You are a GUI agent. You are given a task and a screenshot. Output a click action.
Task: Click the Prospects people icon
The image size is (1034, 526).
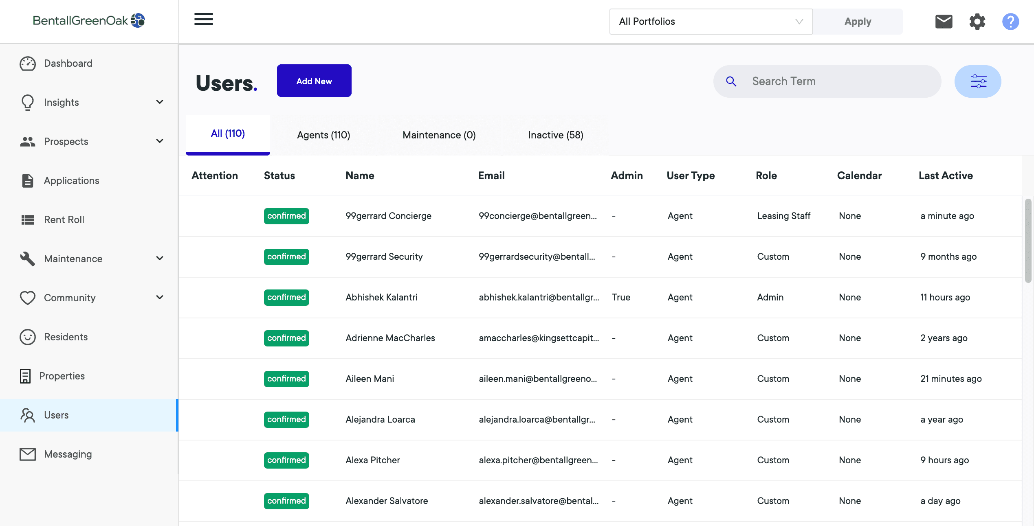click(28, 141)
